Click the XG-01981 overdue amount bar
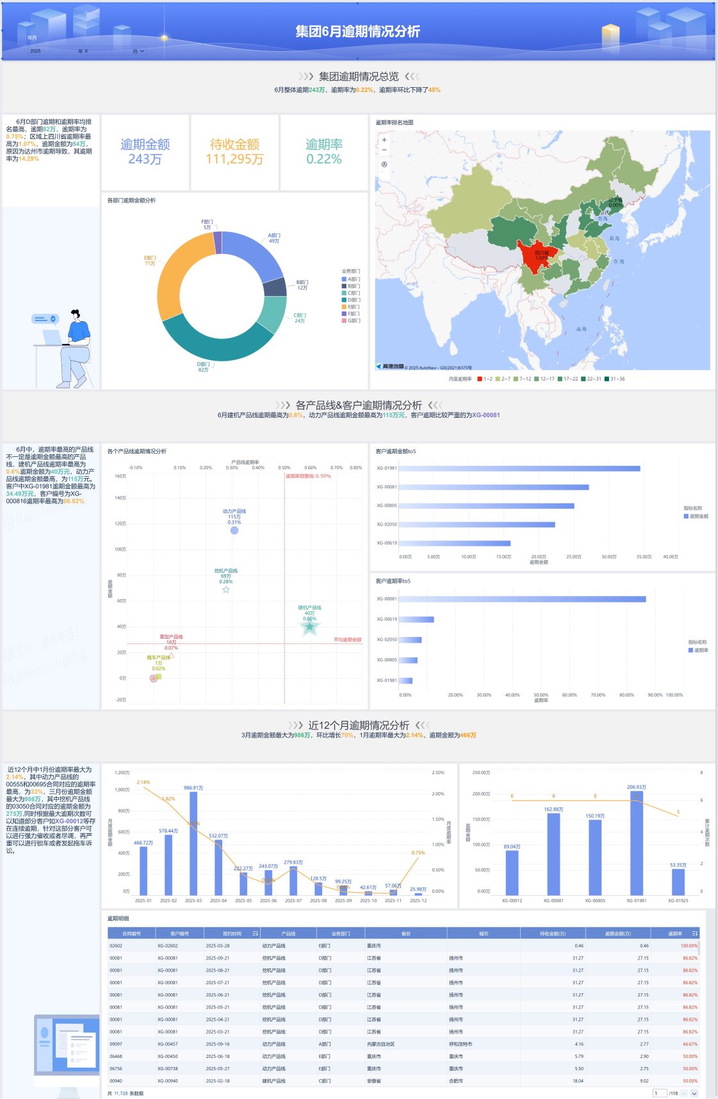The image size is (718, 1099). pyautogui.click(x=519, y=468)
